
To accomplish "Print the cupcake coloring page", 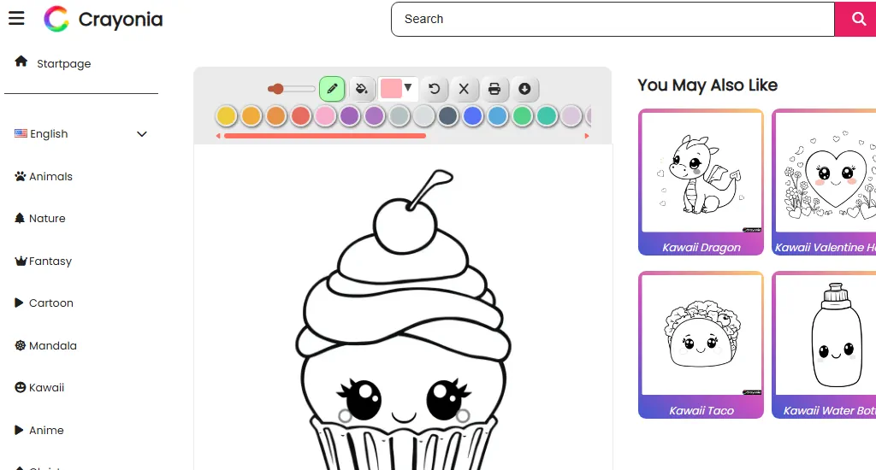I will tap(494, 88).
